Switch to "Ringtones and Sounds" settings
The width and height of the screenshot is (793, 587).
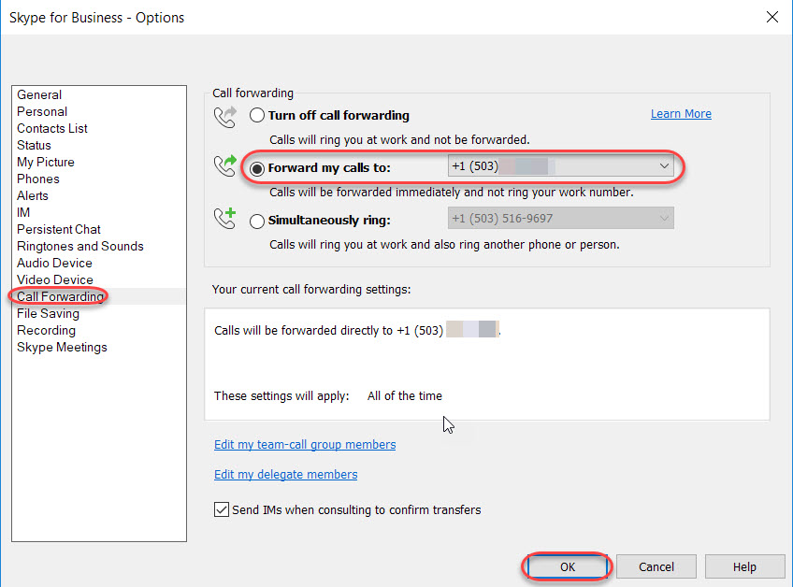(79, 246)
